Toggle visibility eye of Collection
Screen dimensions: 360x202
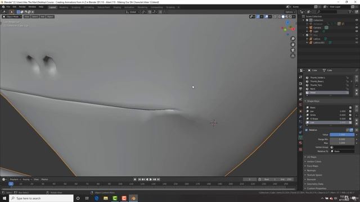click(x=357, y=20)
